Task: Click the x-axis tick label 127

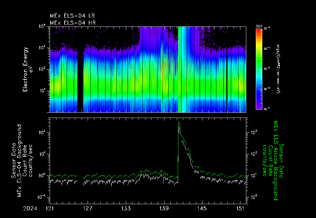Action: click(x=88, y=208)
